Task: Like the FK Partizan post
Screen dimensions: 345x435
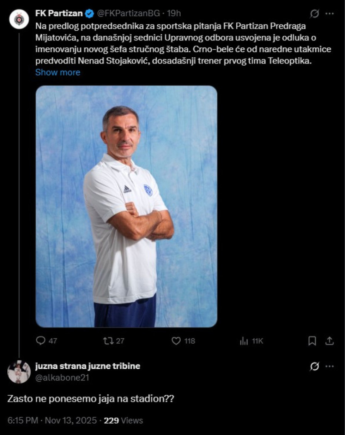Action: pos(176,341)
